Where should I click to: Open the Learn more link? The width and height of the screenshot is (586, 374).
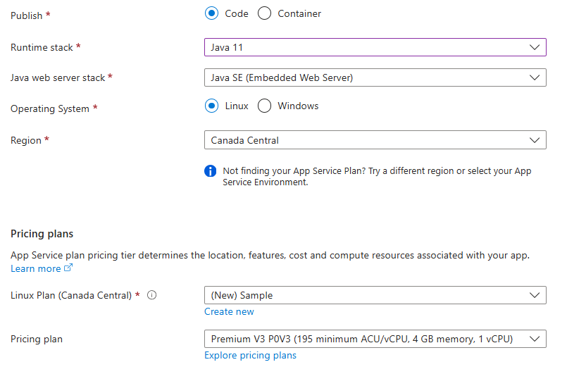click(x=36, y=268)
